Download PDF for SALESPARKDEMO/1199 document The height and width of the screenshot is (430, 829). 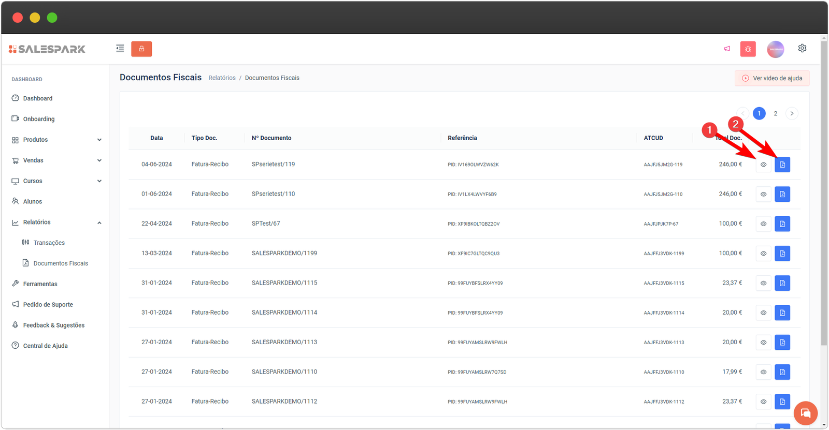coord(782,254)
